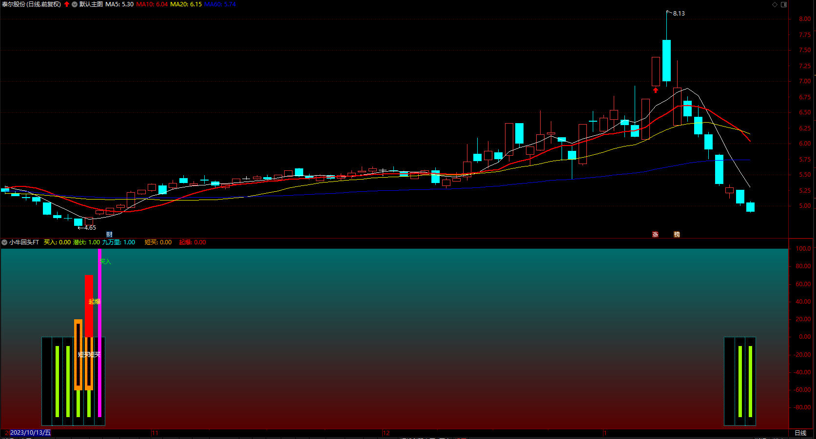Select the 潜伏: 1.00 indicator value
816x439 pixels.
86,242
